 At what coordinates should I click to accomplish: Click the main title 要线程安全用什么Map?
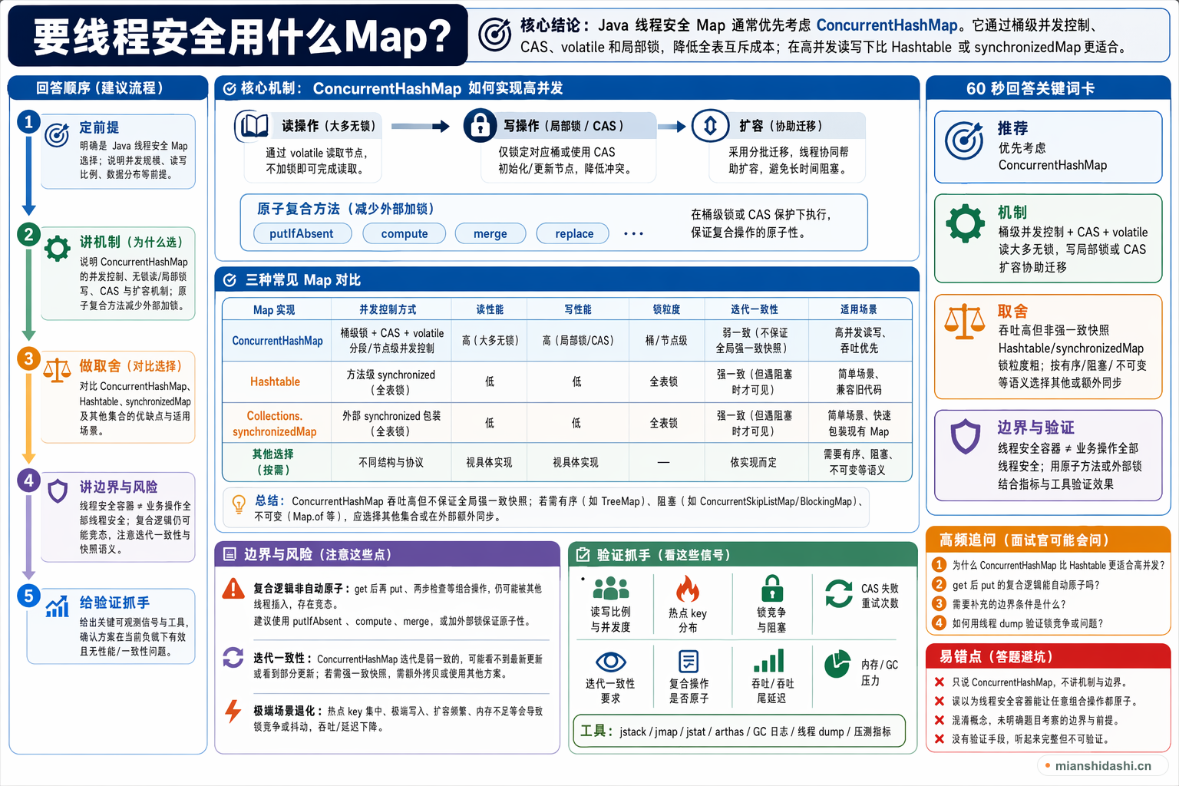click(242, 36)
